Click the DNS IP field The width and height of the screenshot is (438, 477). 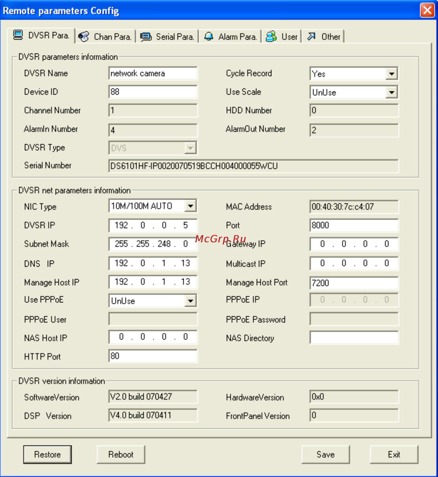pyautogui.click(x=153, y=263)
